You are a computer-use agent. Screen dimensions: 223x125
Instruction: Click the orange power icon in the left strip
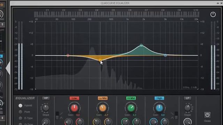(2, 5)
